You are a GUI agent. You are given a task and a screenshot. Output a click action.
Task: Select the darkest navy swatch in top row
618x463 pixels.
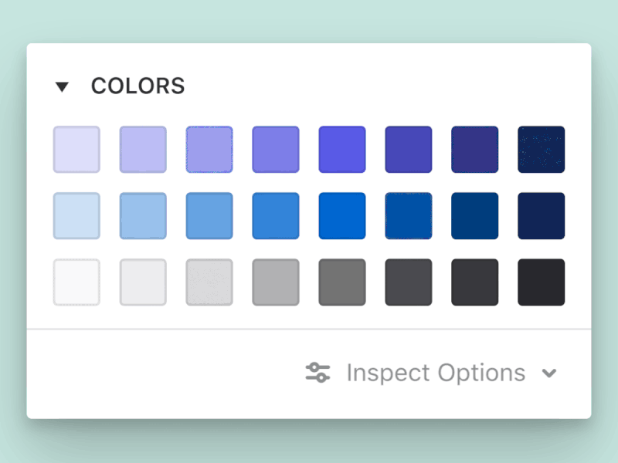click(x=542, y=149)
